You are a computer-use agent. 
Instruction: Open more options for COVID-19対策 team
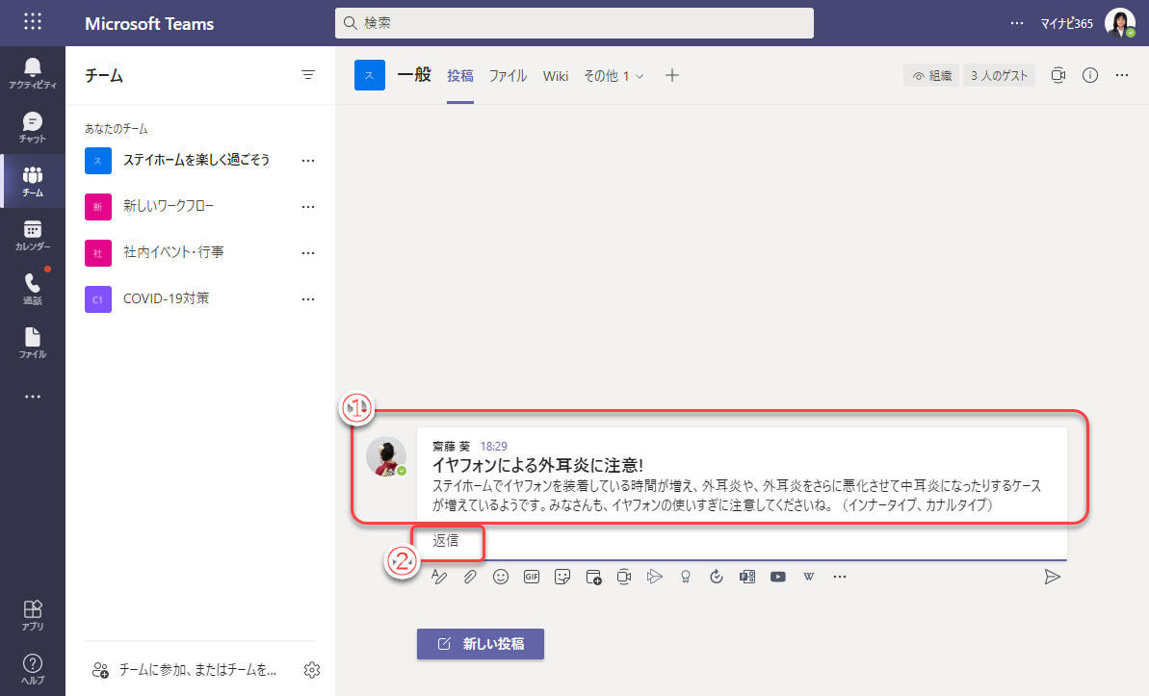(x=308, y=299)
